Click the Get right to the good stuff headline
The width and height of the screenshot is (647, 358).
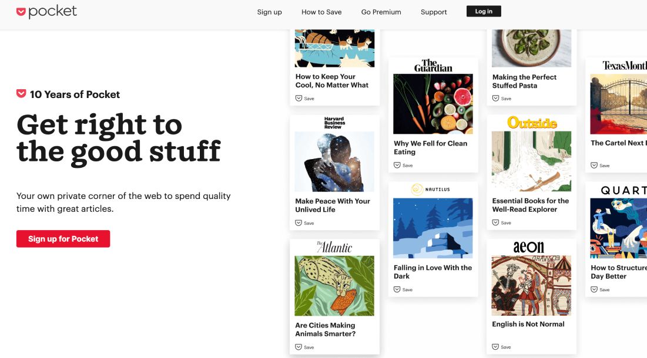click(119, 139)
